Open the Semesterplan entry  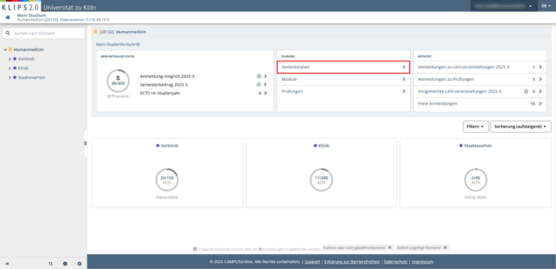pos(343,67)
